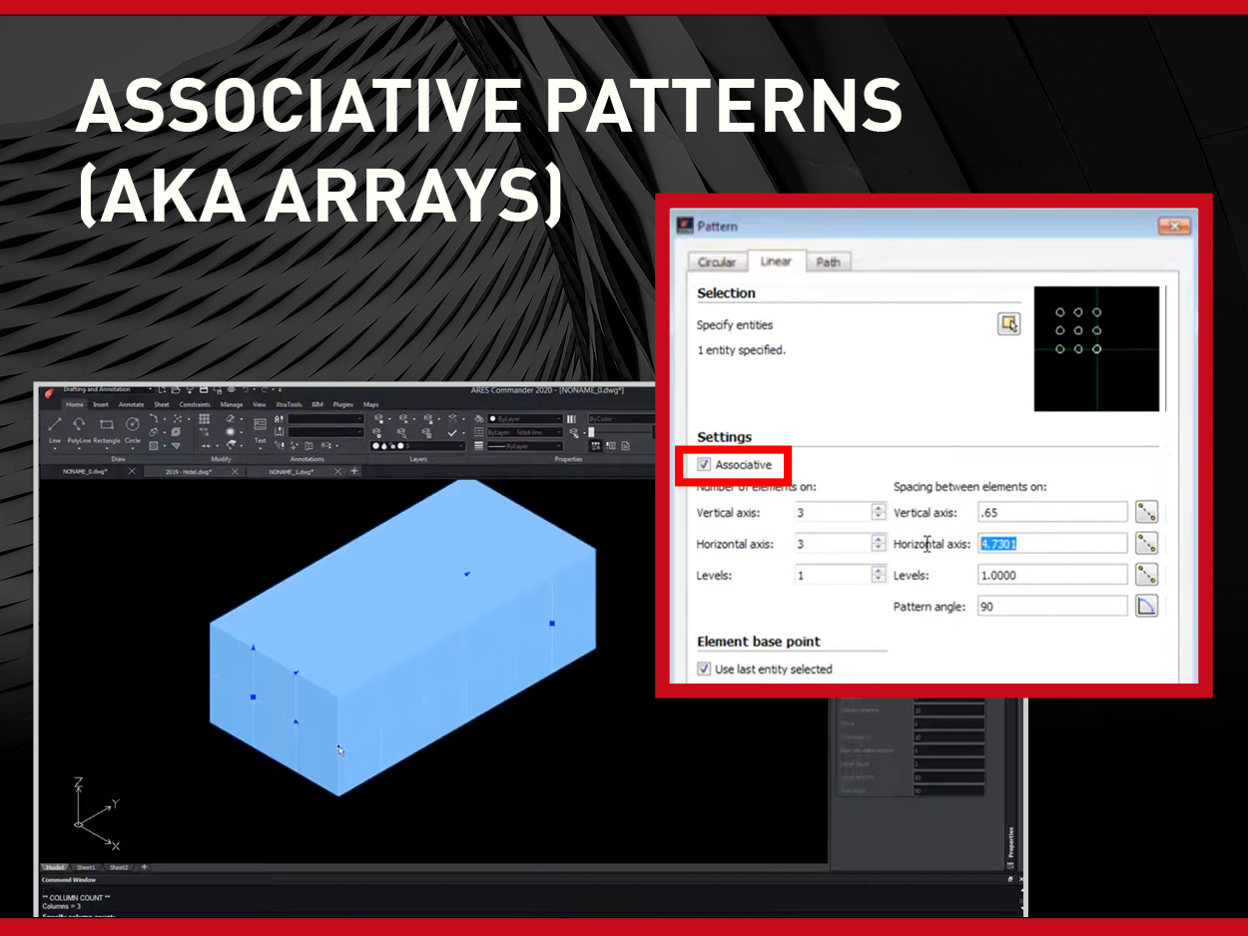Pick vertical axis spacing from drawing

tap(1146, 513)
